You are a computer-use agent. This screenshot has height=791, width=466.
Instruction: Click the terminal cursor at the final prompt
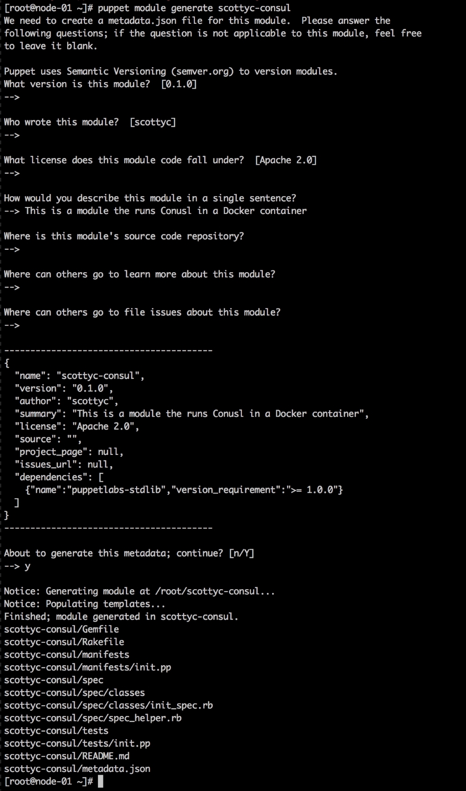tap(100, 782)
